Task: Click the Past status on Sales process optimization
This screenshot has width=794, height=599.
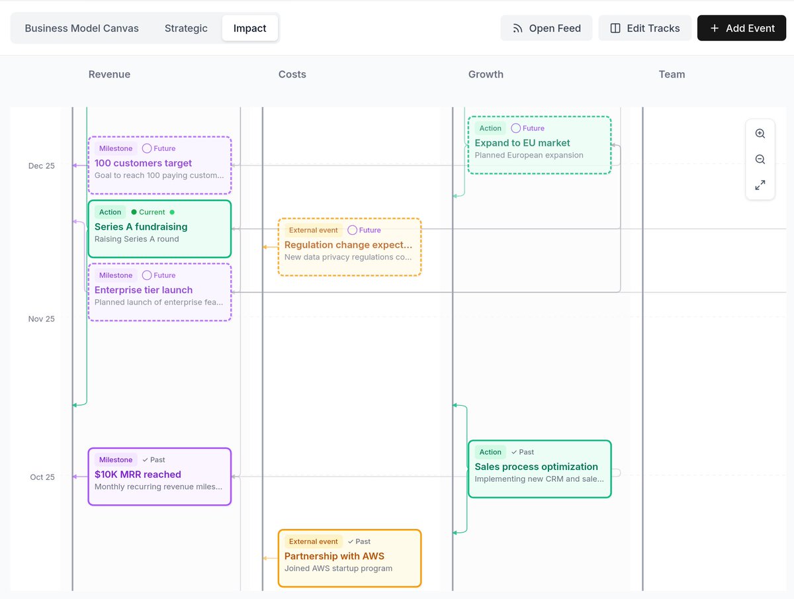Action: 523,452
